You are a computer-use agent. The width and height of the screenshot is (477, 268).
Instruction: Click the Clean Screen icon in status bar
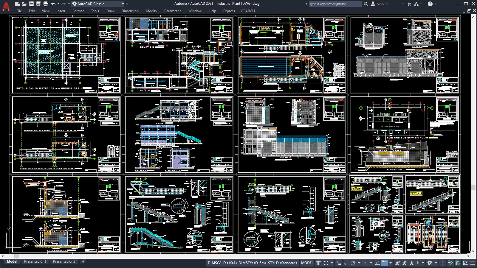465,263
